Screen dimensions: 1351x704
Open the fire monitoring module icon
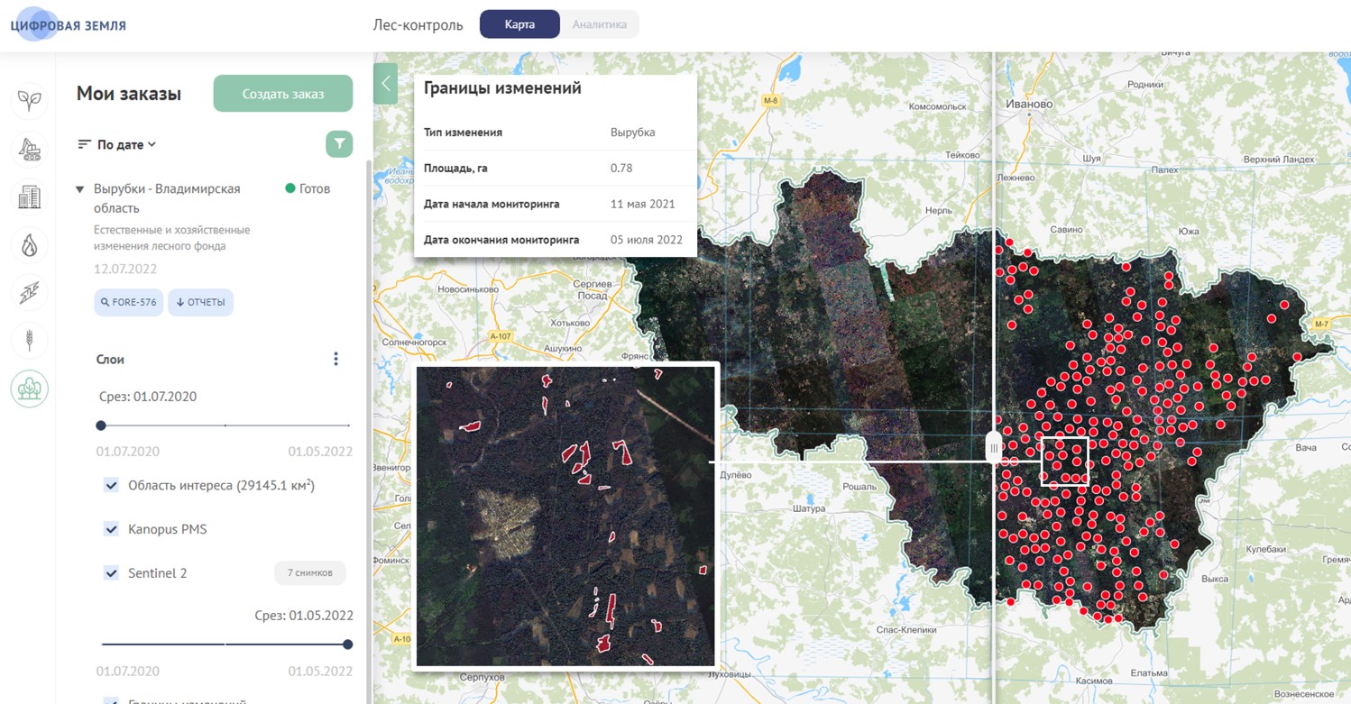[x=29, y=244]
